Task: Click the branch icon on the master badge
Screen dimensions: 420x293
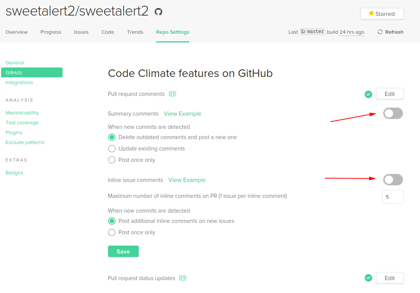Action: tap(303, 32)
